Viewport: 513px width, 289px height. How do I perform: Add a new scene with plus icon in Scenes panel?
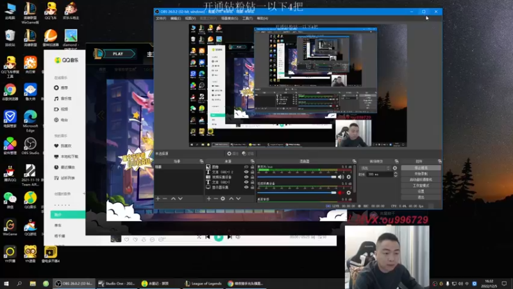click(158, 198)
